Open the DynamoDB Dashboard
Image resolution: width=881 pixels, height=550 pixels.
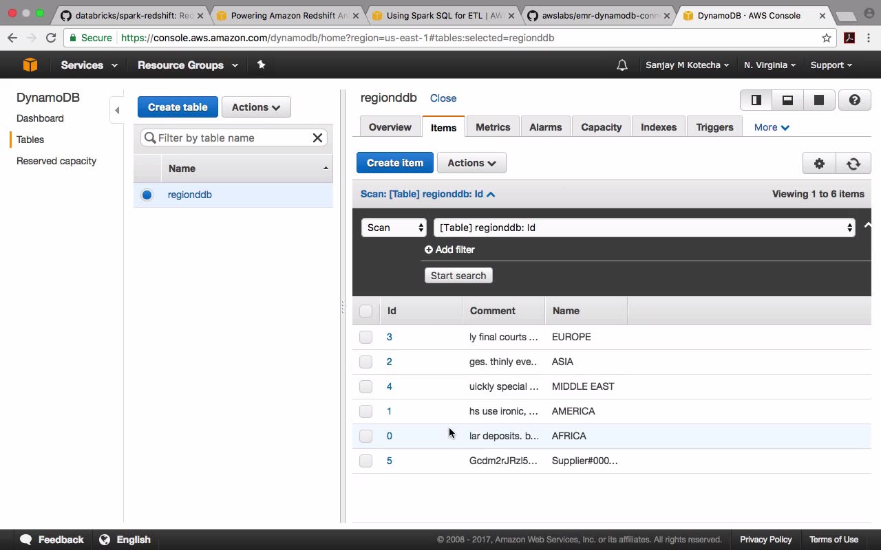pos(40,118)
